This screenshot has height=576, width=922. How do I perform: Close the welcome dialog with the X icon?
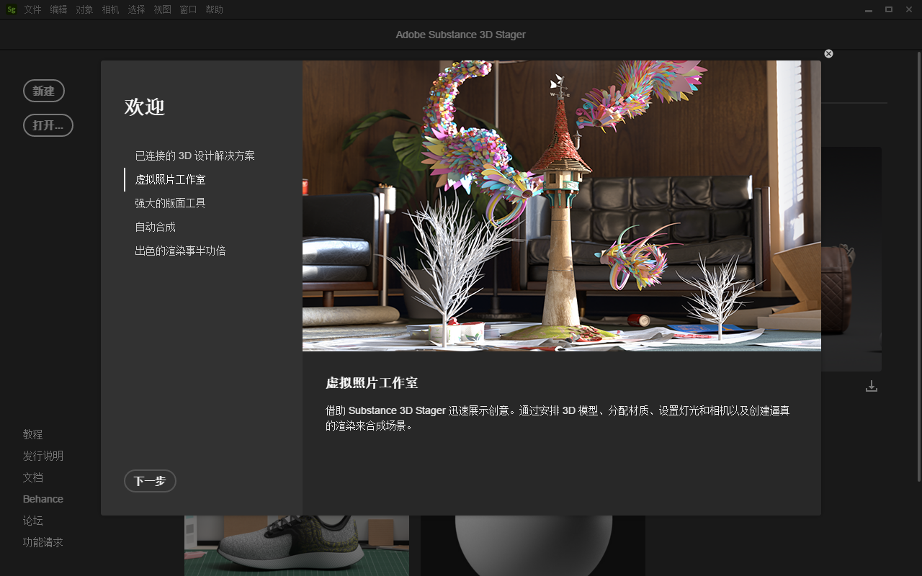click(828, 54)
